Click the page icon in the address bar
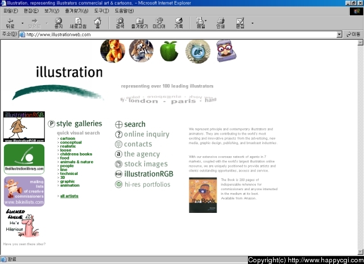 [22, 35]
